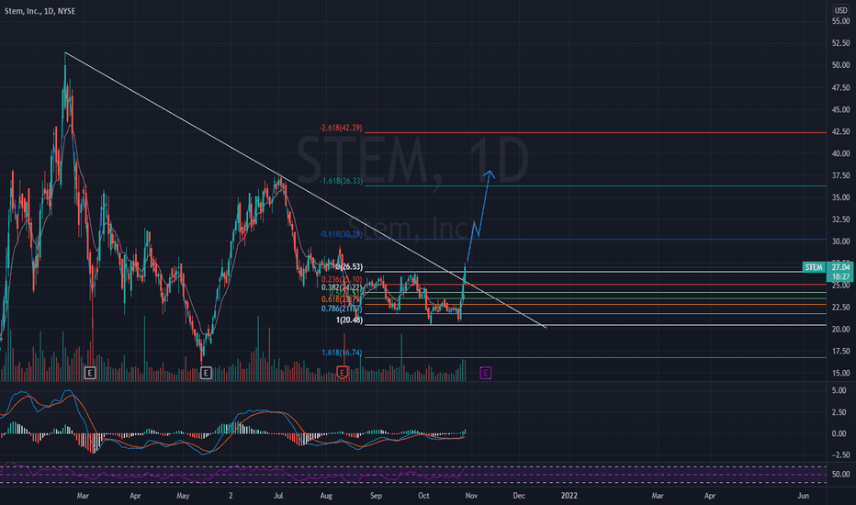Click the RSI axis value 50.00

click(839, 475)
